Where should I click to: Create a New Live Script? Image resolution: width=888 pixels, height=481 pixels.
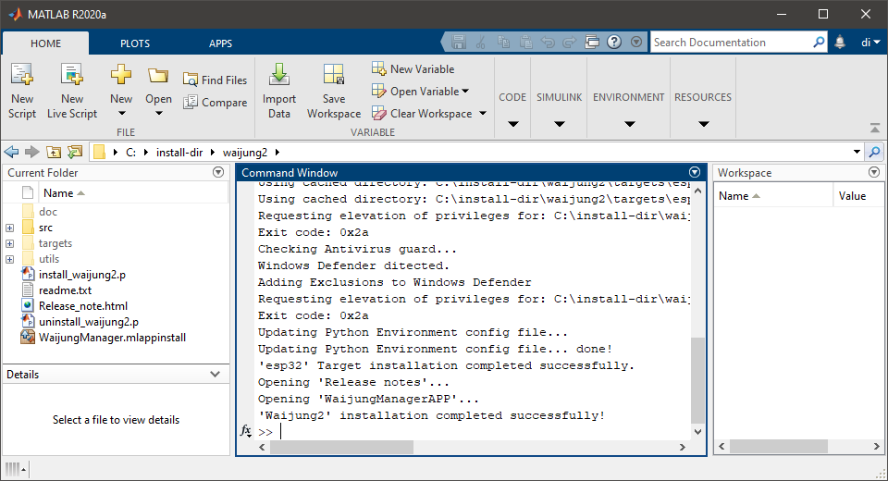tap(72, 91)
